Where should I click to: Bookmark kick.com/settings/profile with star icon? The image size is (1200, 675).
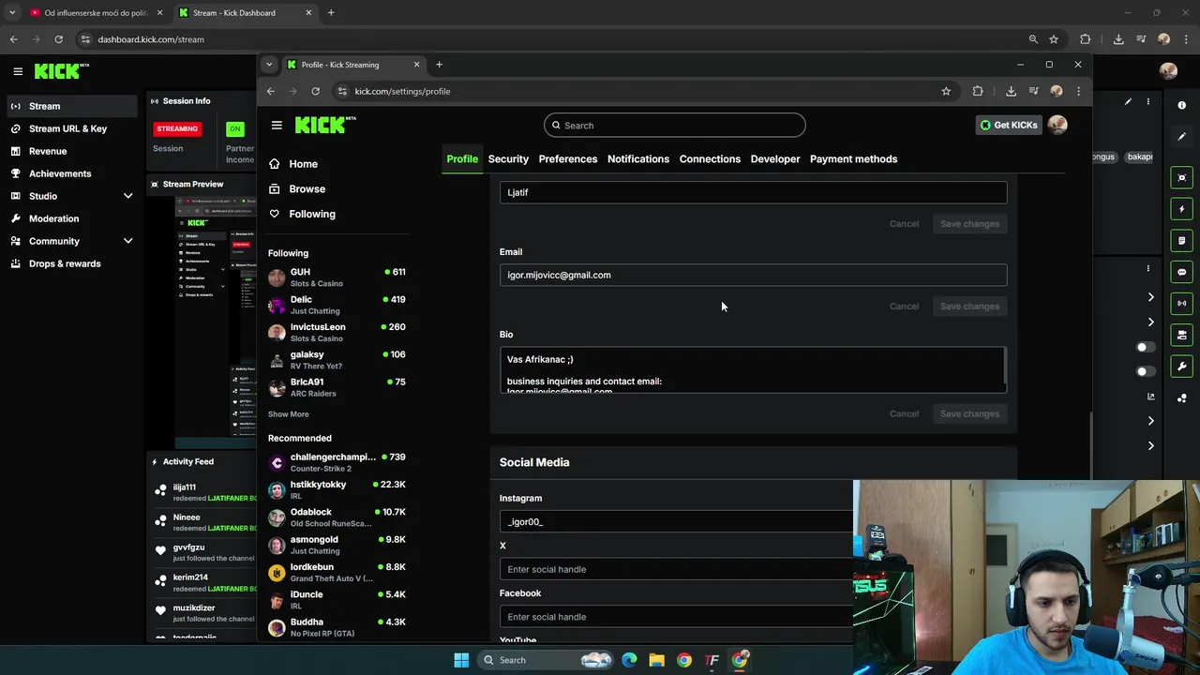946,91
